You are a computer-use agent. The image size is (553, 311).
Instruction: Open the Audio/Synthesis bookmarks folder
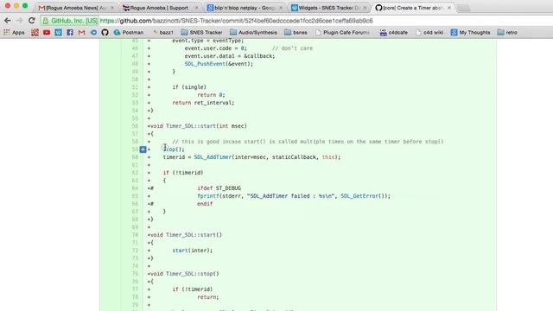(x=253, y=33)
